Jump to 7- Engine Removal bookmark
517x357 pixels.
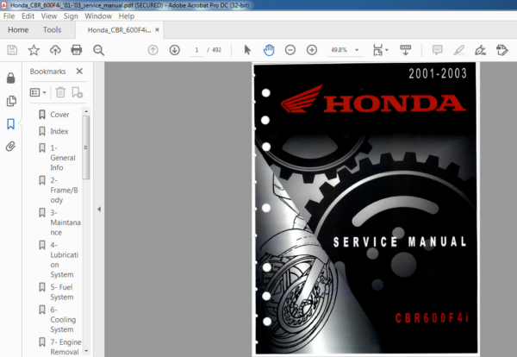tap(65, 347)
